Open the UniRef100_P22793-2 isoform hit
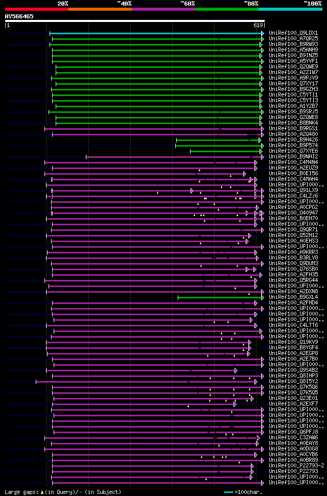The width and height of the screenshot is (327, 496). pos(296,466)
